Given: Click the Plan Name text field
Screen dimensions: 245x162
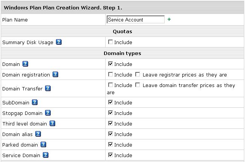Looking at the screenshot, I should pos(136,20).
